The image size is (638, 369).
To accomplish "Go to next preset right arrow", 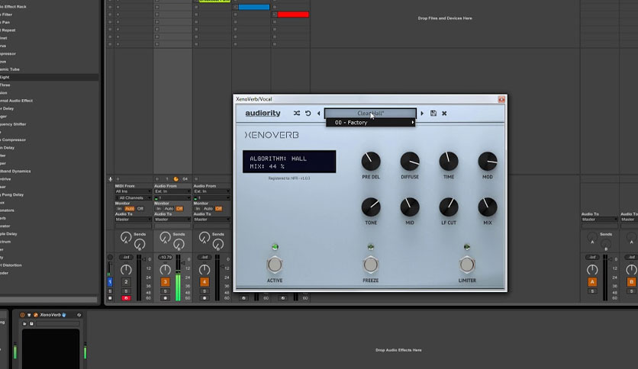I will click(x=422, y=114).
